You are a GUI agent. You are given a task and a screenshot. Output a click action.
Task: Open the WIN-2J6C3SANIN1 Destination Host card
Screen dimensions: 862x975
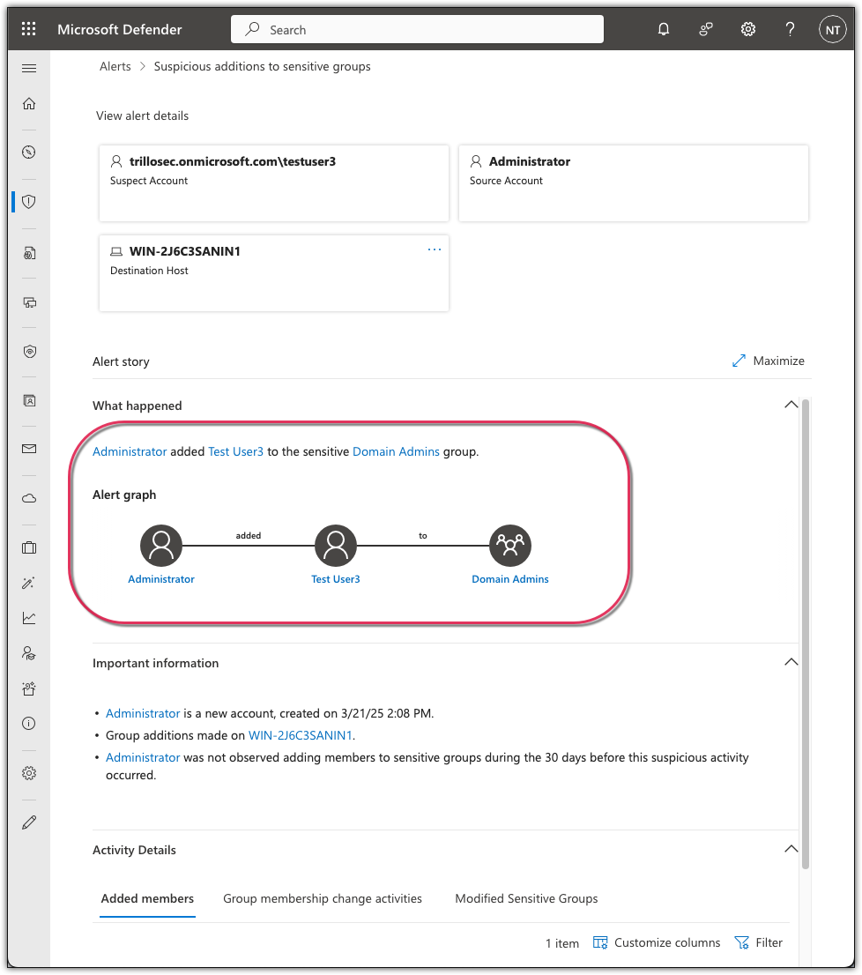[274, 273]
